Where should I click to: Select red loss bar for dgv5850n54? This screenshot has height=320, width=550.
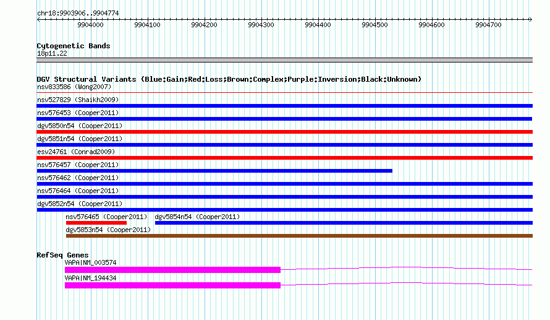[x=284, y=132]
